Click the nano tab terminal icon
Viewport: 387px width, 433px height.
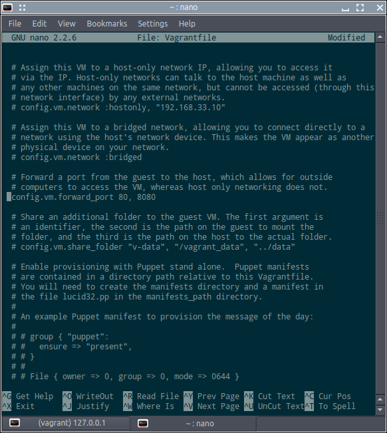tap(143, 423)
